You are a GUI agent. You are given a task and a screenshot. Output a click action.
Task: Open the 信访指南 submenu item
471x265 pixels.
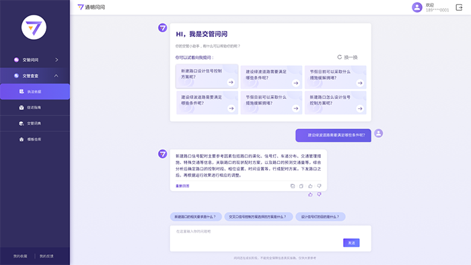35,108
